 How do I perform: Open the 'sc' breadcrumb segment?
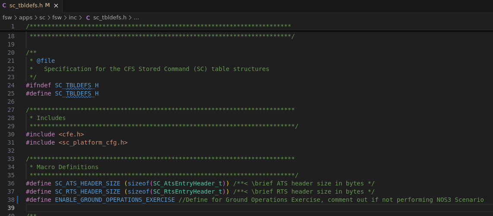(42, 18)
